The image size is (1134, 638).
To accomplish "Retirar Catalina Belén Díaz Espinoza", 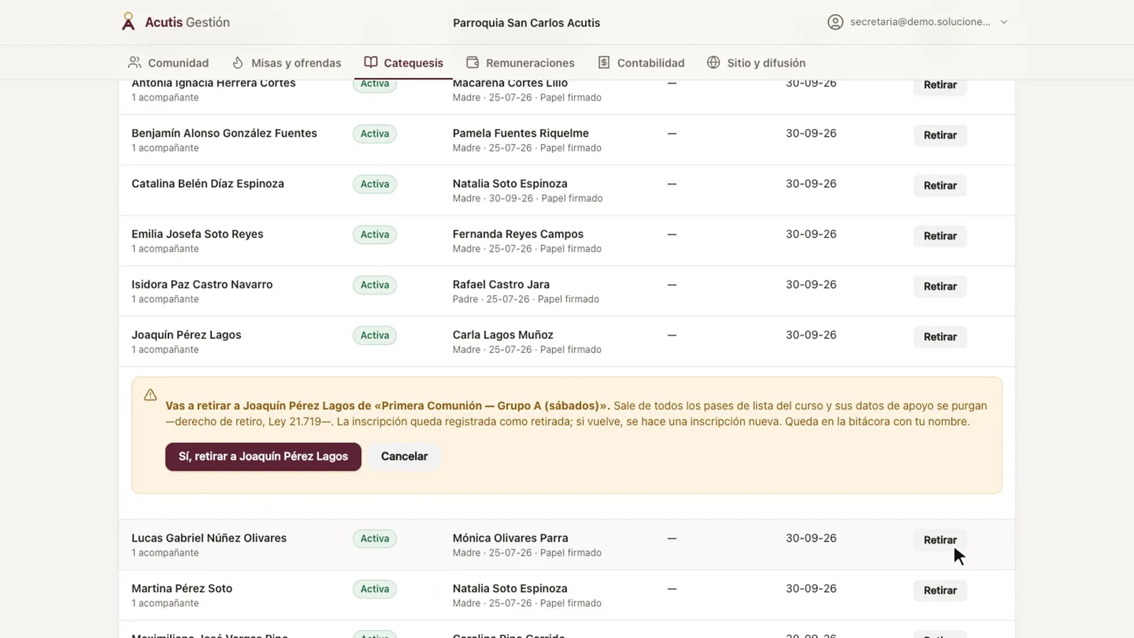I will tap(941, 186).
